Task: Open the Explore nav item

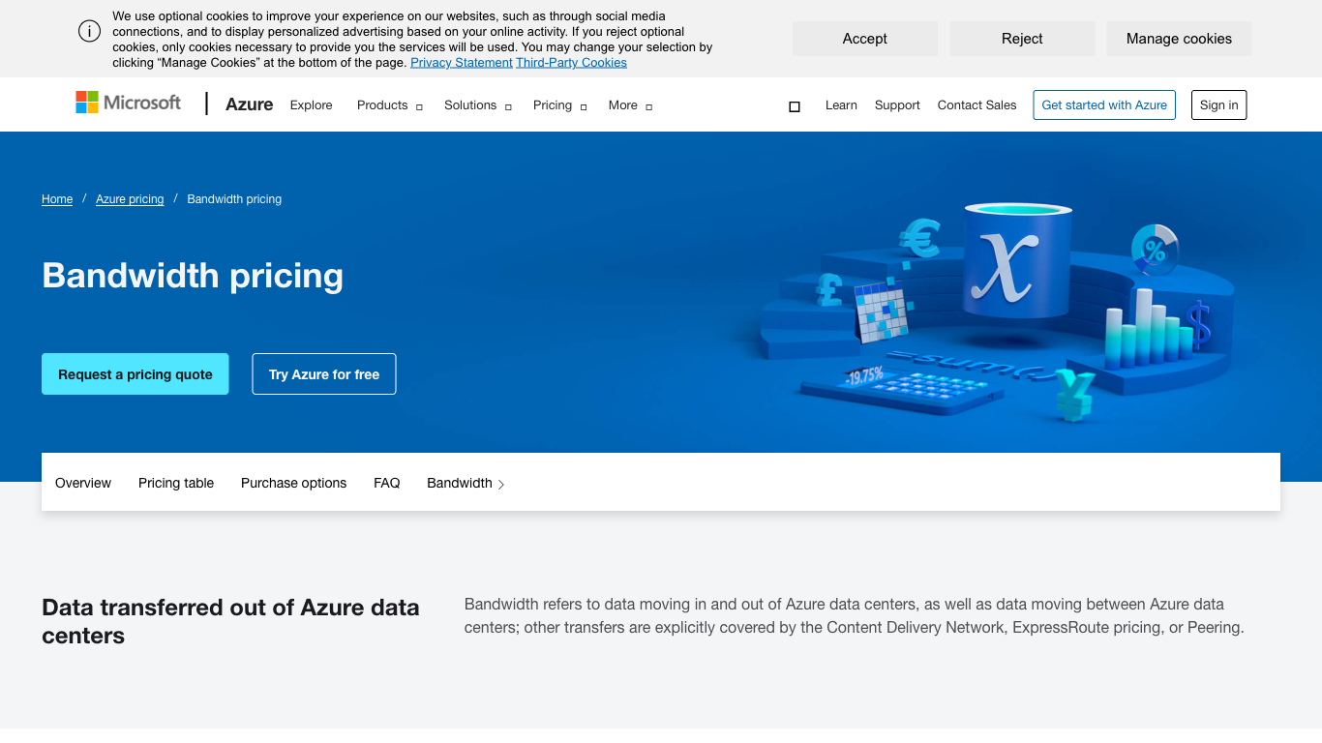Action: tap(311, 105)
